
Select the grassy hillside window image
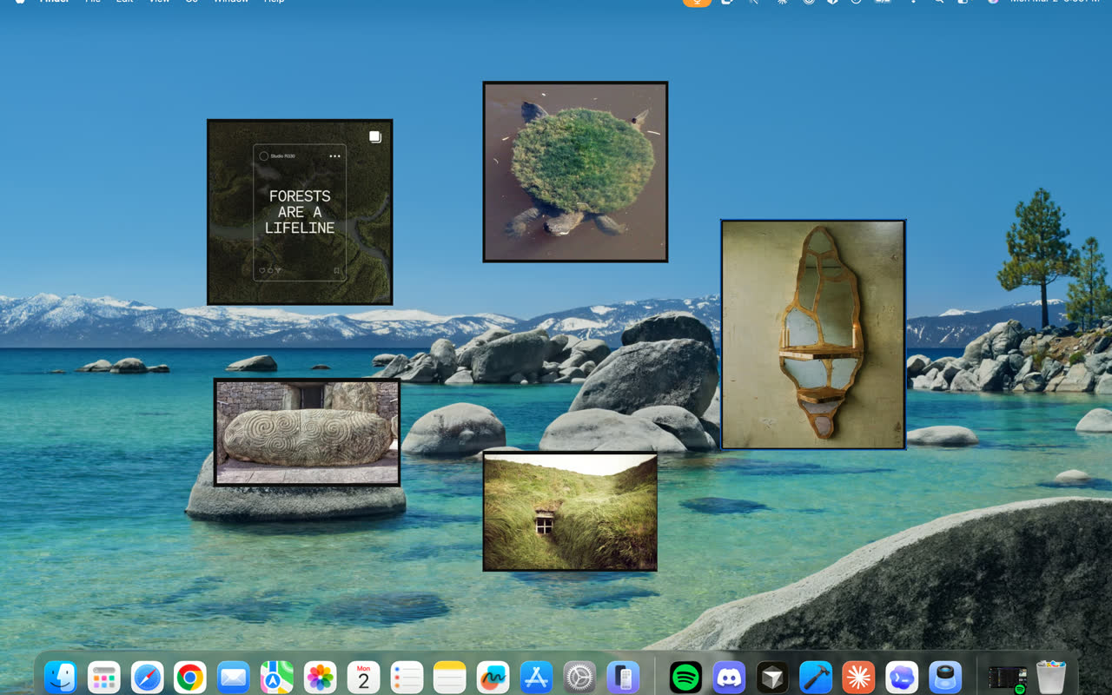(570, 511)
